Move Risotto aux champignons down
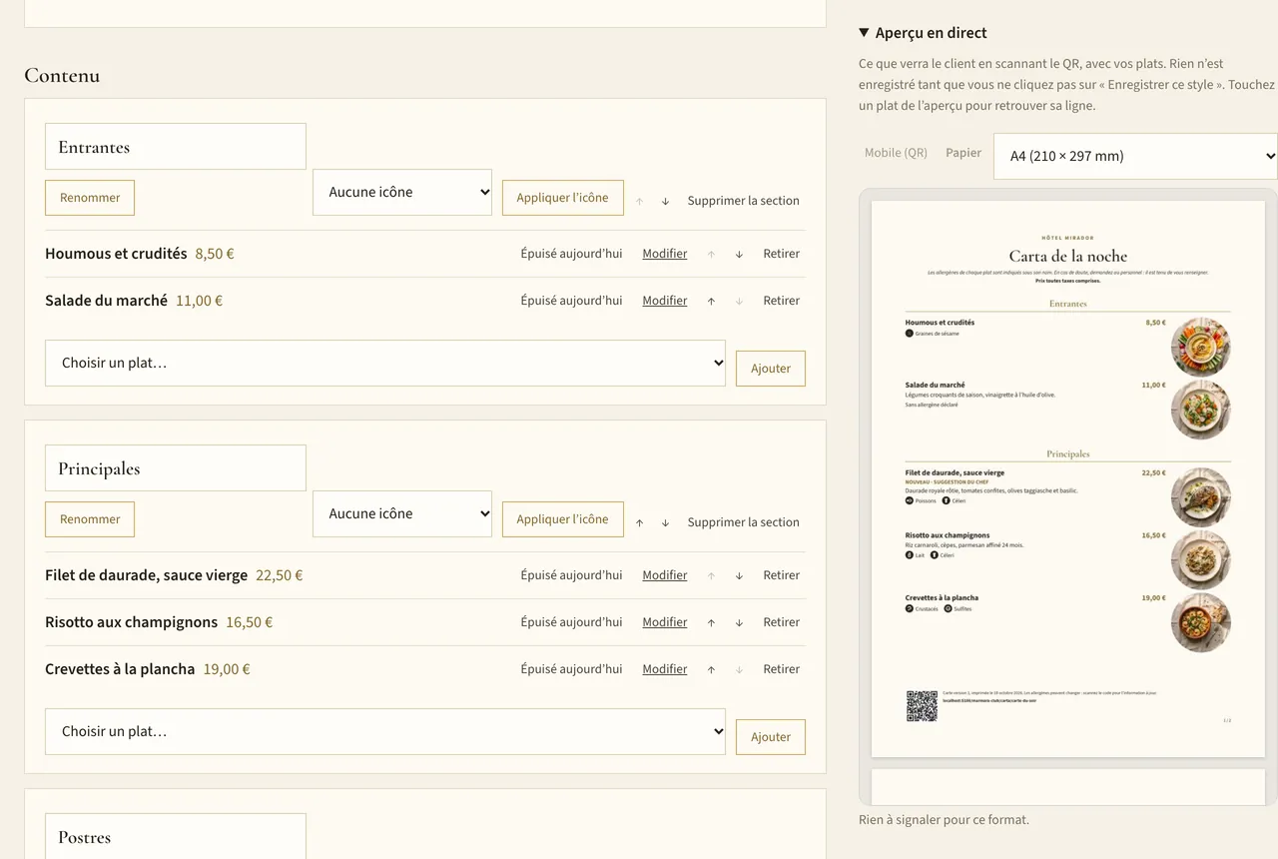Viewport: 1278px width, 859px height. 739,622
